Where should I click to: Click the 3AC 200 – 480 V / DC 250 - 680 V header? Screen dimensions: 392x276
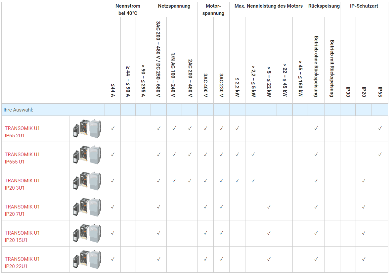pyautogui.click(x=158, y=59)
